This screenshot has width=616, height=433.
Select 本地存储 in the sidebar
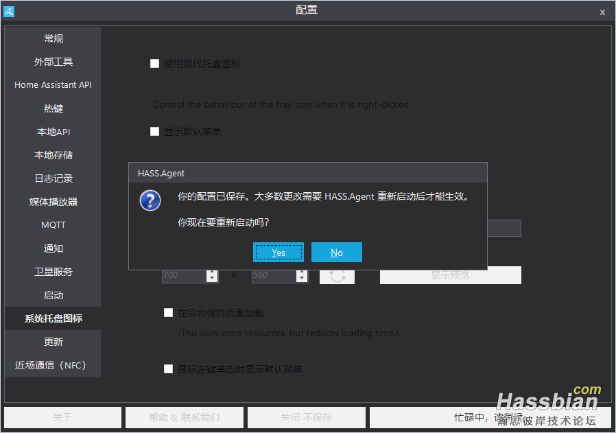(x=53, y=155)
